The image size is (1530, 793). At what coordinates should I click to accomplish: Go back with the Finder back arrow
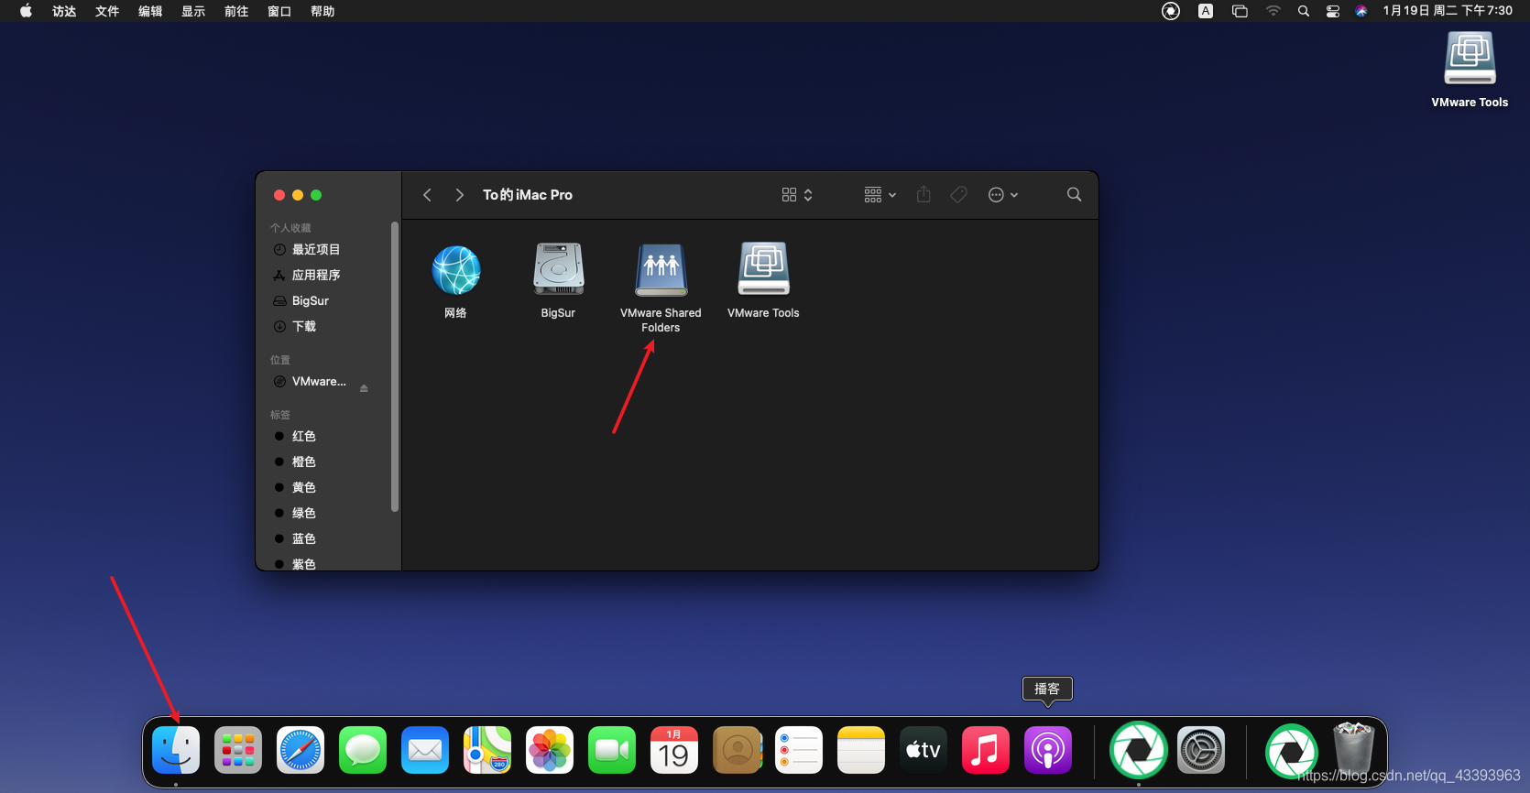(x=427, y=195)
